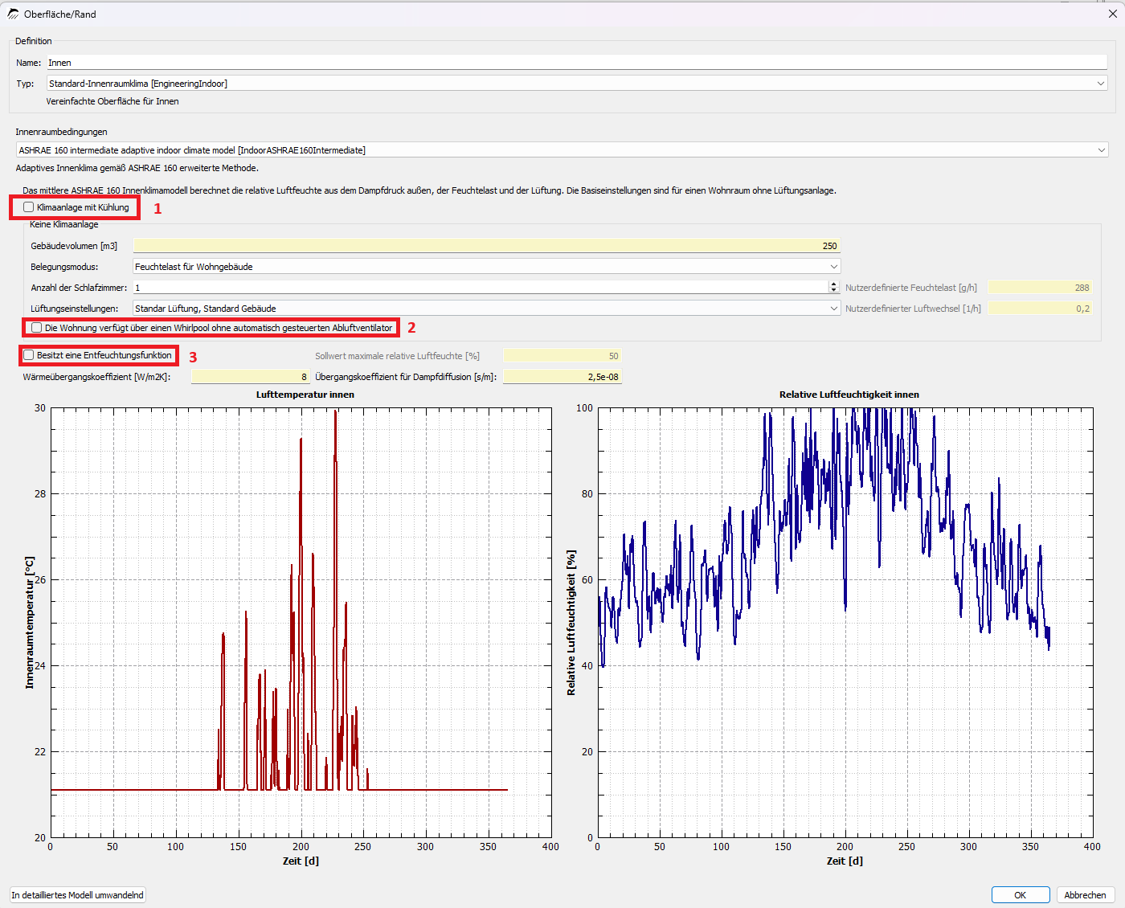
Task: Open the Belegungsmodus Feuchtelast dropdown
Action: pos(487,267)
